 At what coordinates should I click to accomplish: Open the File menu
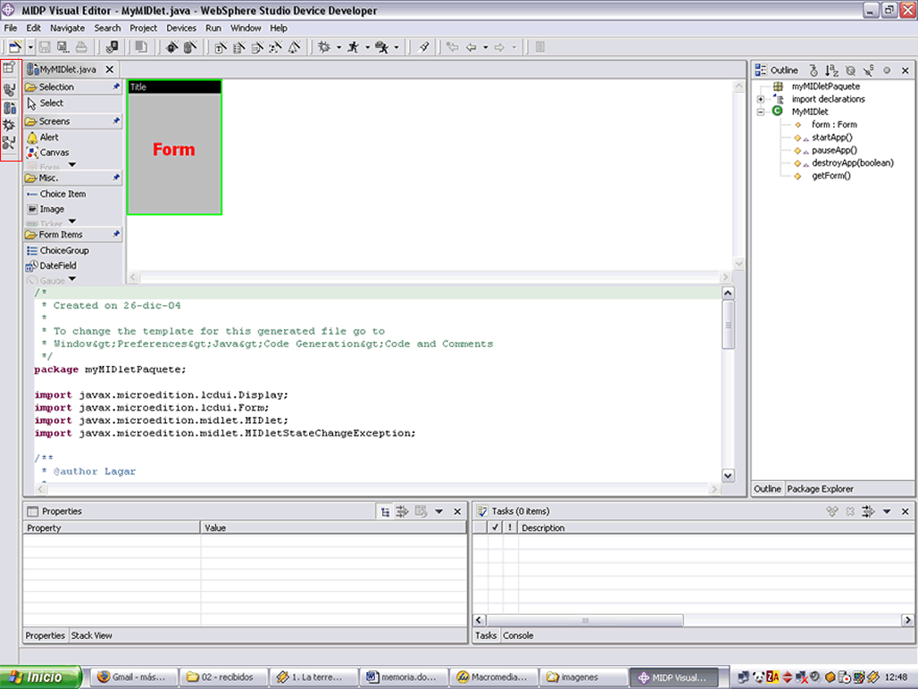(11, 28)
